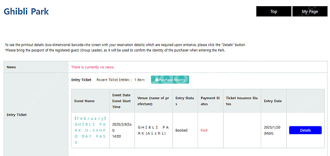Click the printout details instruction sentence

click(125, 45)
